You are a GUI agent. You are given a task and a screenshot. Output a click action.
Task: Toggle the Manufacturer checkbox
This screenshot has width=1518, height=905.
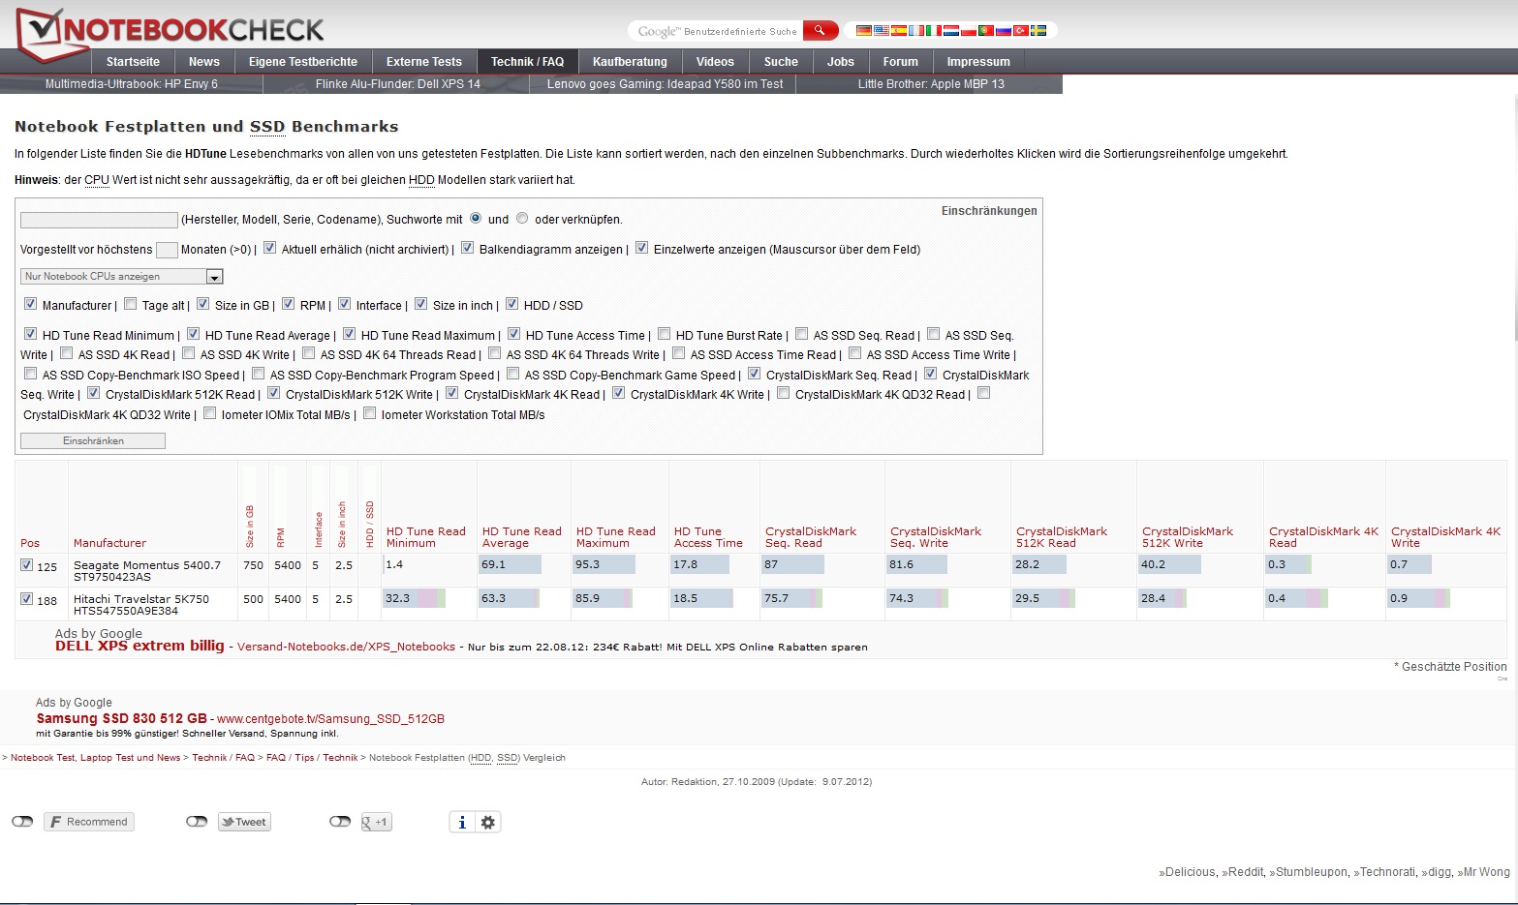tap(30, 304)
